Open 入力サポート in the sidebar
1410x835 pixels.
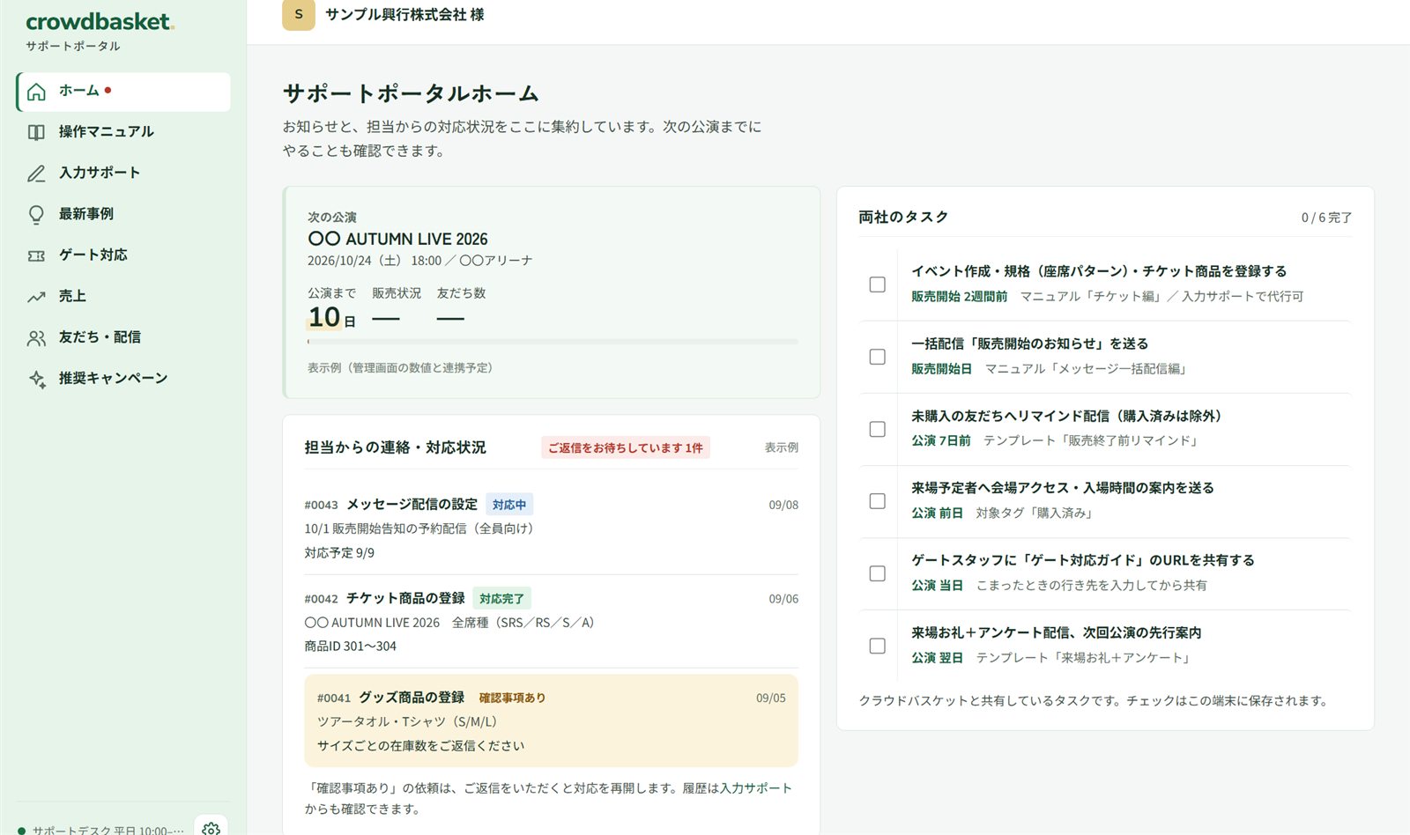(123, 174)
